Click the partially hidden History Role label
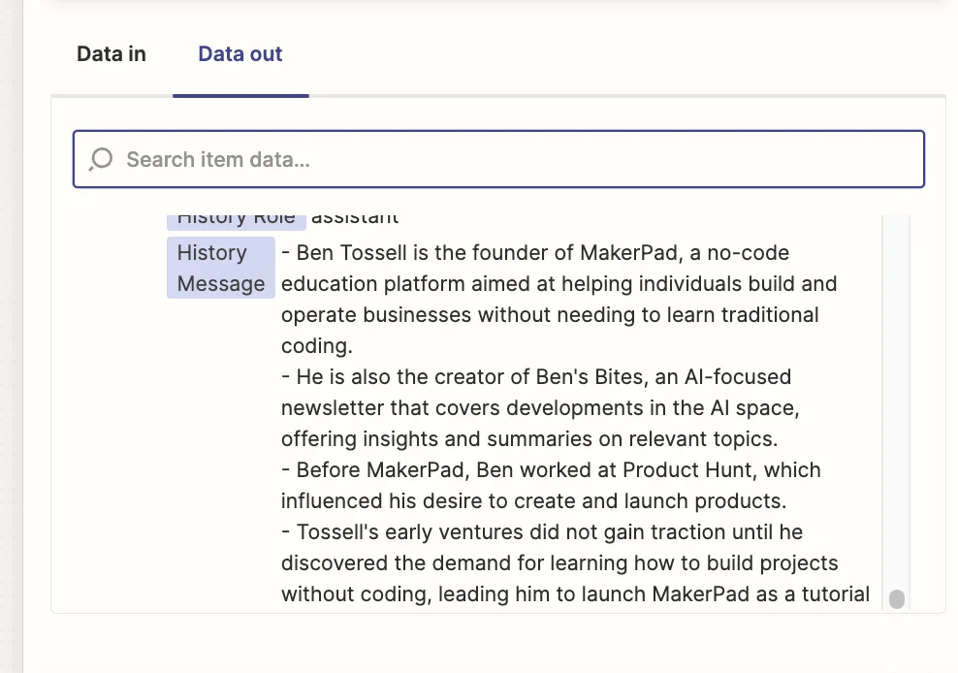This screenshot has width=958, height=673. (x=236, y=221)
